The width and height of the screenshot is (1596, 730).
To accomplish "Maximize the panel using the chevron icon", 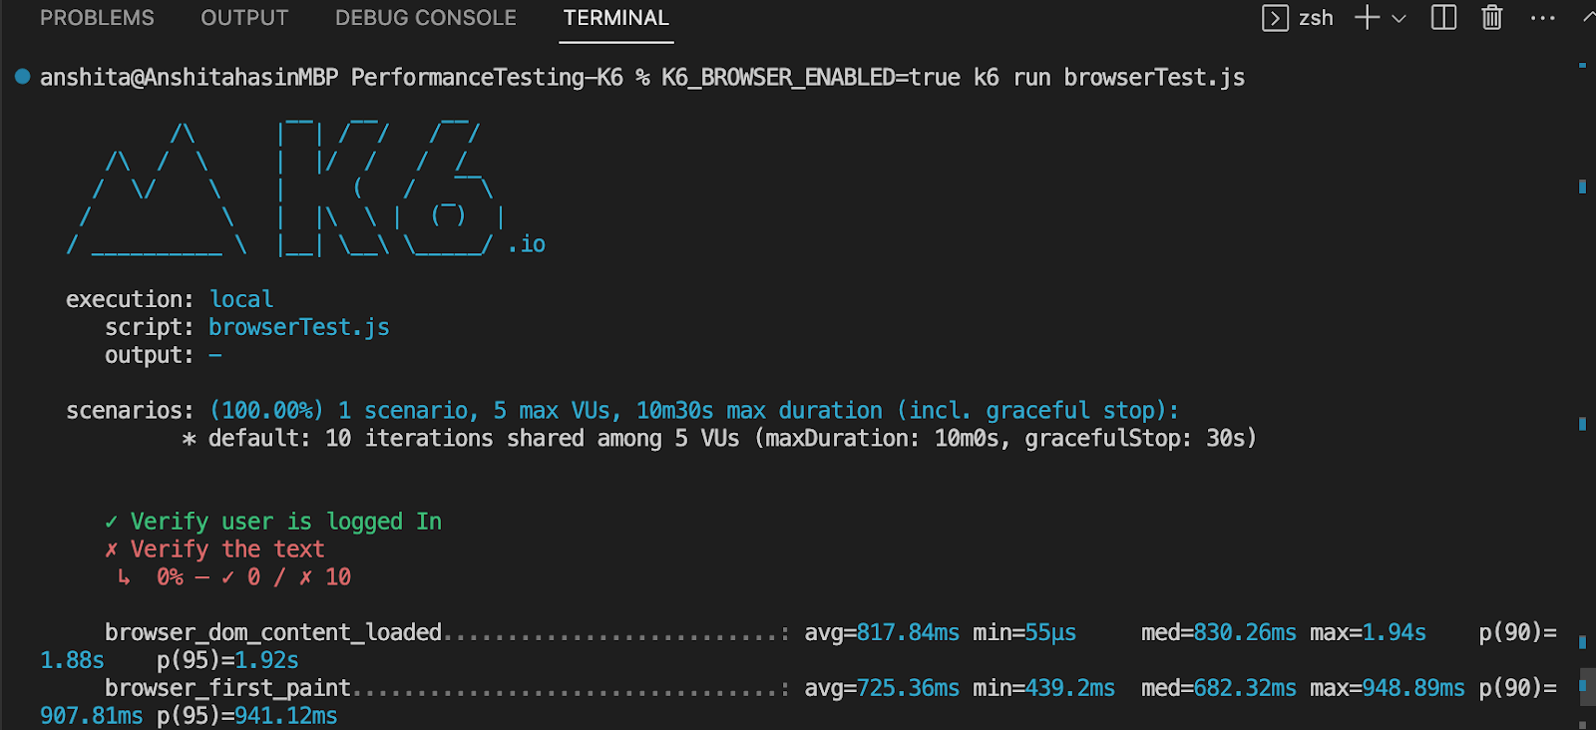I will click(x=1588, y=15).
